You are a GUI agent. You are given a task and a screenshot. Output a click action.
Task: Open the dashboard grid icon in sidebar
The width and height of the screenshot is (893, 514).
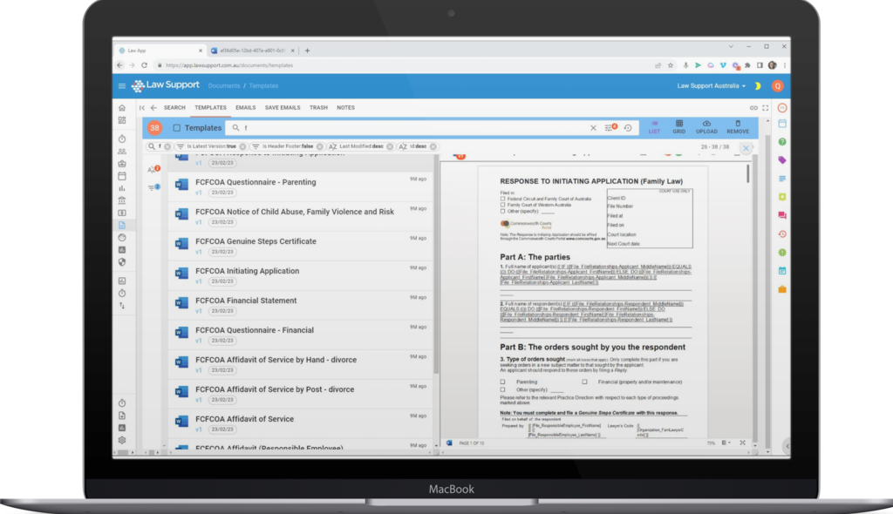coord(122,120)
